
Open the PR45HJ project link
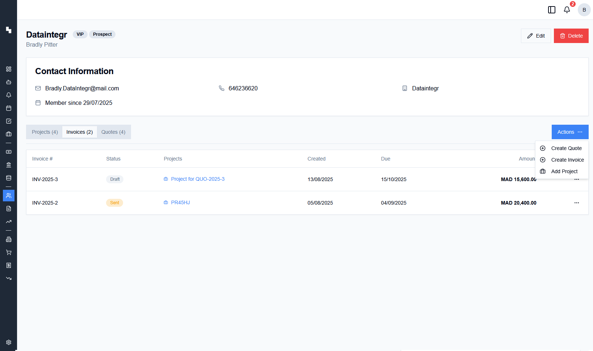[x=180, y=202]
